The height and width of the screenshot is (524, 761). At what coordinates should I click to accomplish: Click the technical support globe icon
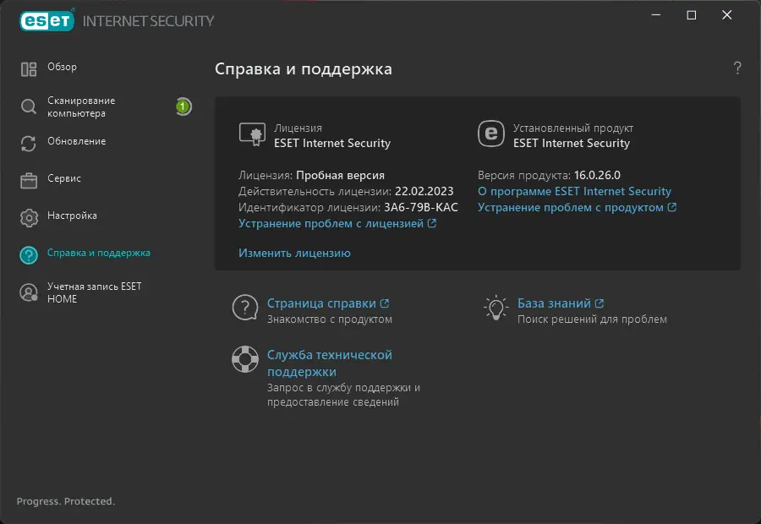244,358
